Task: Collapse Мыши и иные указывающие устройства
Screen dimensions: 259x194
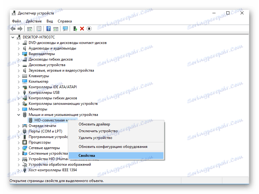Action: (x=19, y=115)
